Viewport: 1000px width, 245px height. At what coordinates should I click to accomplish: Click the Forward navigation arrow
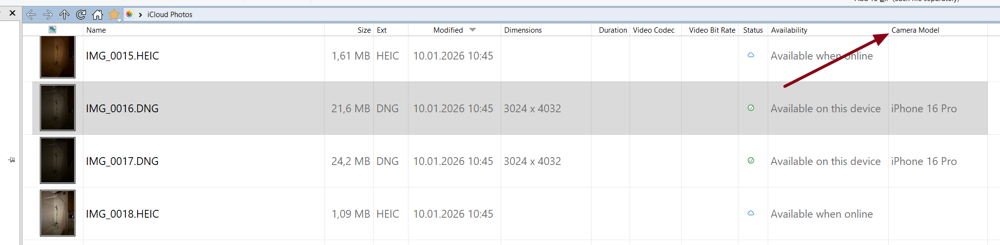point(48,15)
